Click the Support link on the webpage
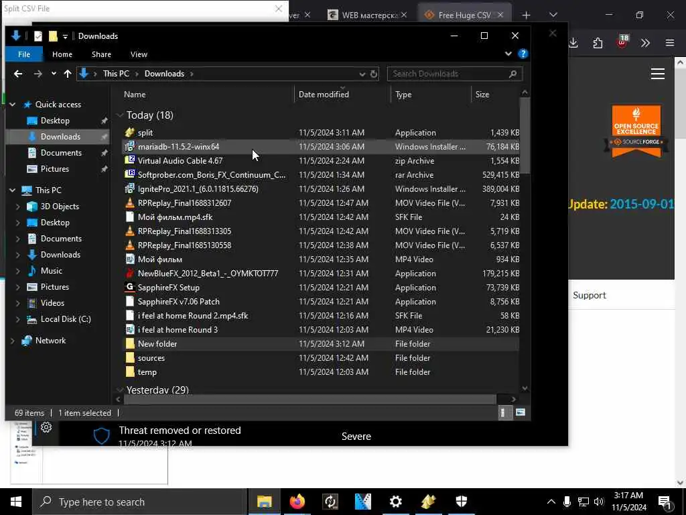The image size is (686, 515). pyautogui.click(x=589, y=295)
